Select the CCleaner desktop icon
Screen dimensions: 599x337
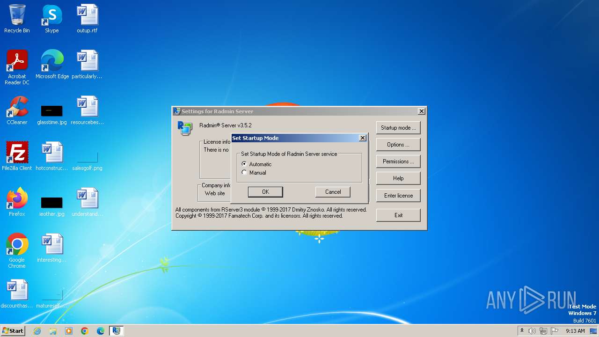17,110
